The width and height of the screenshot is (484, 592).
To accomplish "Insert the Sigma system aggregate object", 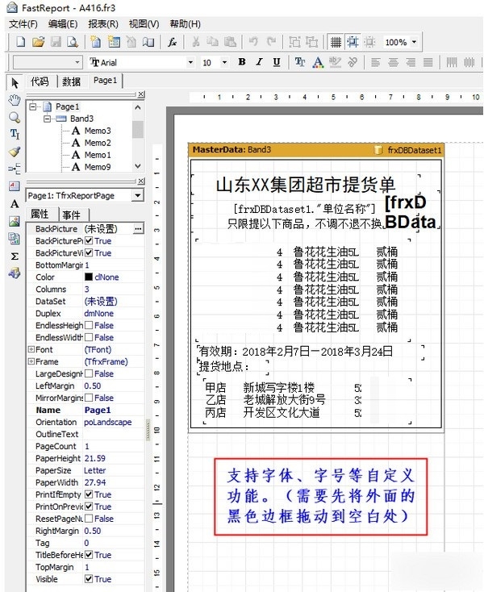I will (x=14, y=256).
